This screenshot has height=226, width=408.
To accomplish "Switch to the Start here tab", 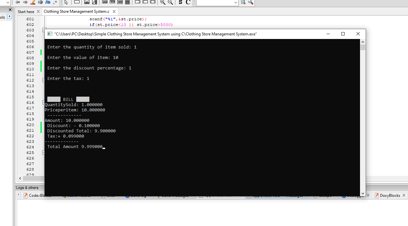I will tap(26, 11).
